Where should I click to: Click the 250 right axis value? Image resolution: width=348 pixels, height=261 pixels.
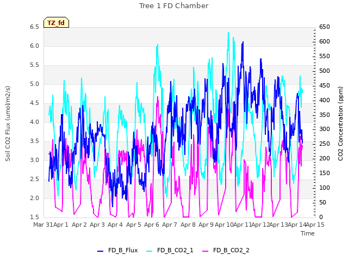click(x=325, y=144)
